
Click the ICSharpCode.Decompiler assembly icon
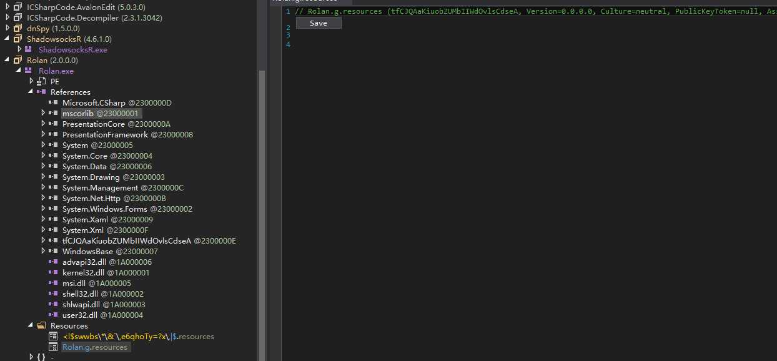pos(17,17)
